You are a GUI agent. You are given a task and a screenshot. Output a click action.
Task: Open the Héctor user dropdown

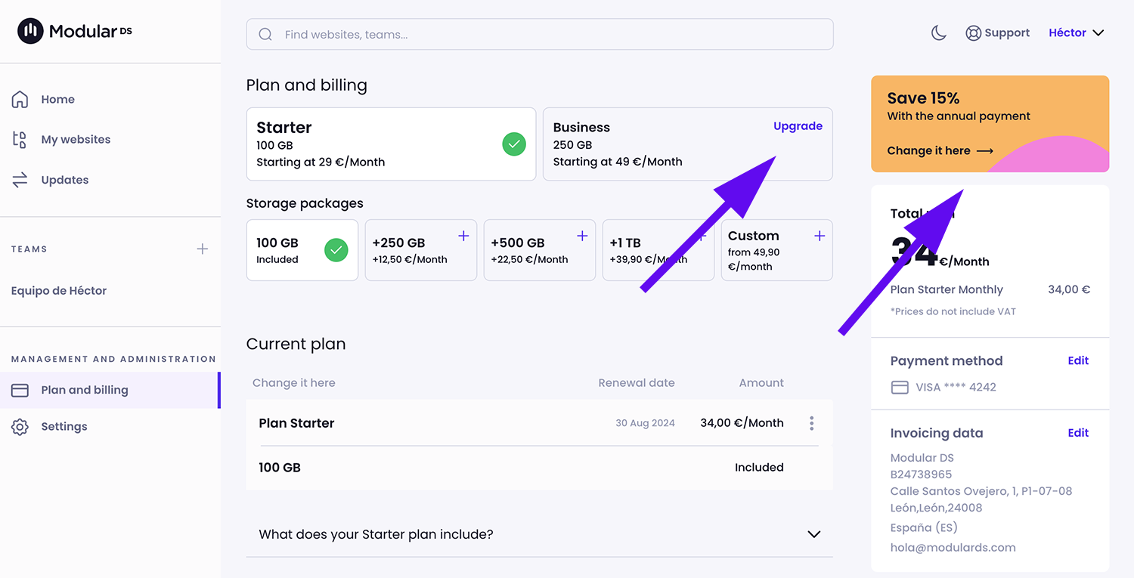(x=1077, y=32)
